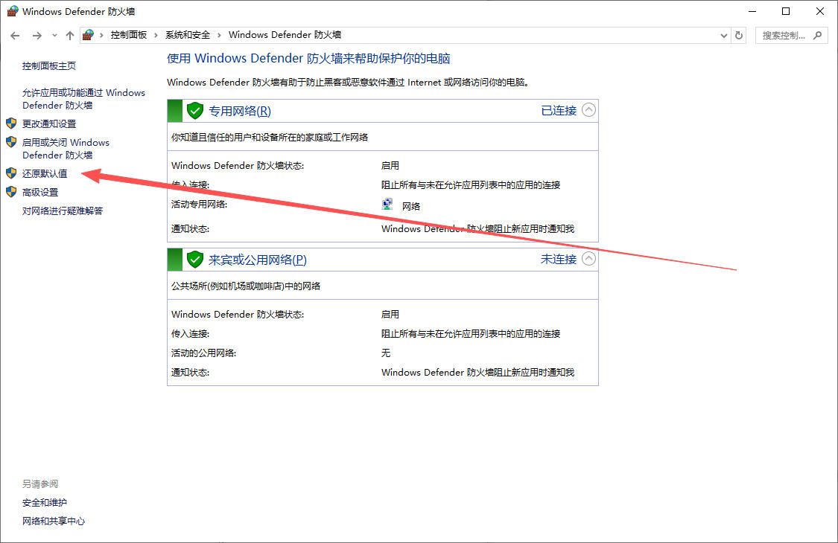The width and height of the screenshot is (838, 543).
Task: Click the up directory arrow
Action: click(x=69, y=36)
